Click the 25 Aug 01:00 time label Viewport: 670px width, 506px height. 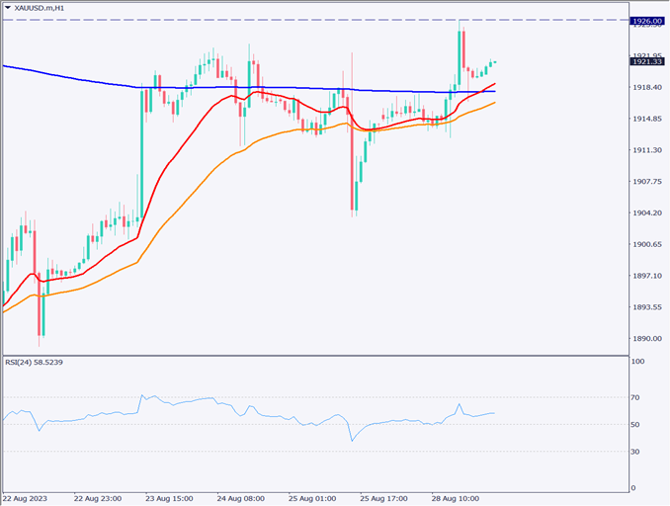[314, 499]
